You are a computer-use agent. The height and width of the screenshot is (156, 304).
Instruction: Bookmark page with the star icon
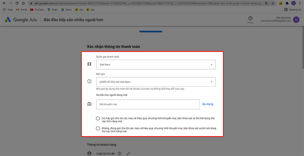271,3
